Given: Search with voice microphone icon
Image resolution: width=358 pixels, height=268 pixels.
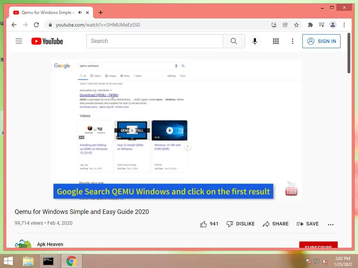Looking at the screenshot, I should pos(255,41).
